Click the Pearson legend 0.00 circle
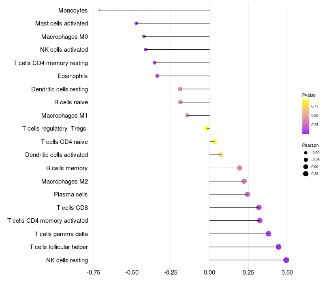324x283 pixels. click(306, 167)
